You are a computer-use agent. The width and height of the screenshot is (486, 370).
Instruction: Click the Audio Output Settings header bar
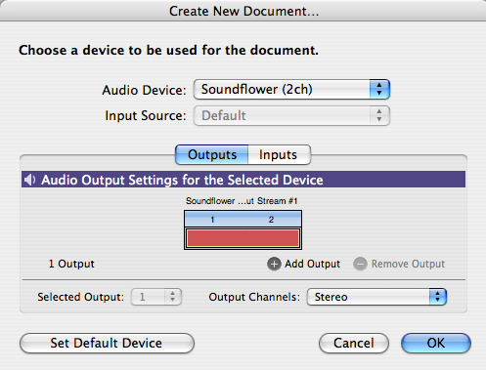click(x=243, y=180)
